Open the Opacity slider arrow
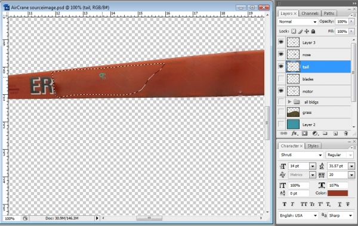The height and width of the screenshot is (226, 358). (x=351, y=21)
